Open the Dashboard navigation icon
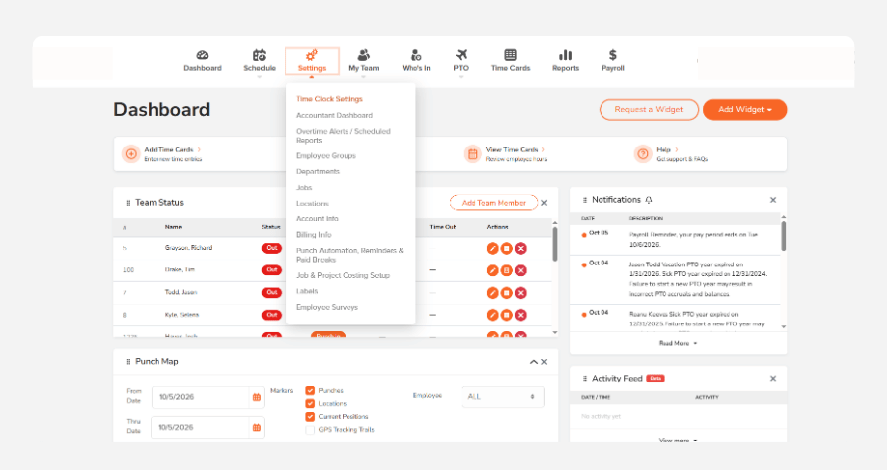 202,55
